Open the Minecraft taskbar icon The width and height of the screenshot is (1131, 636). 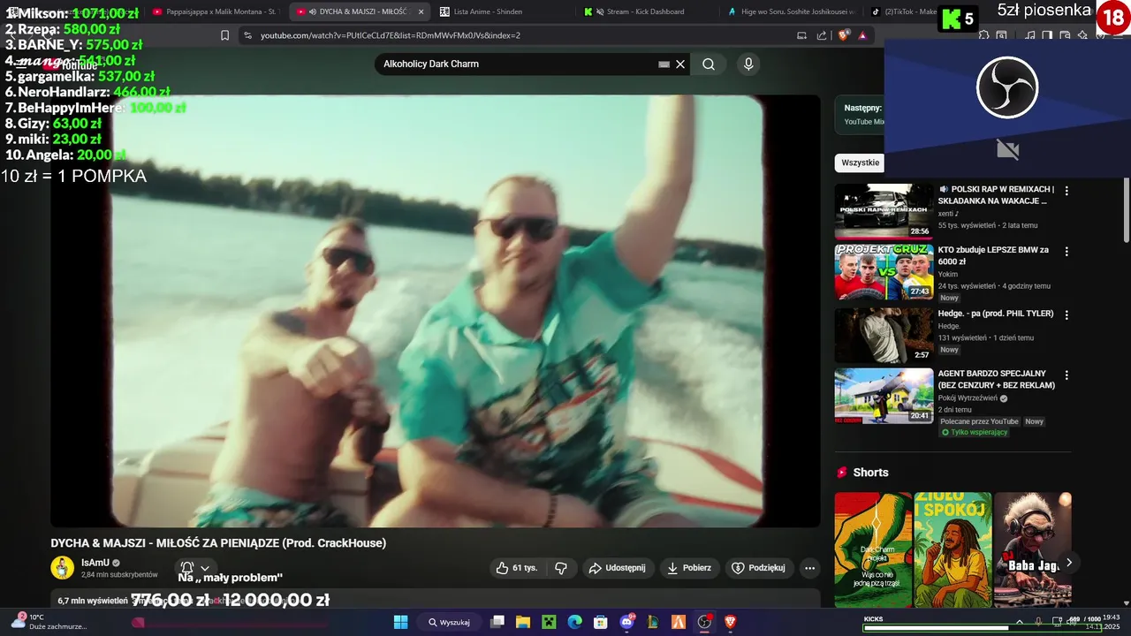pyautogui.click(x=549, y=622)
